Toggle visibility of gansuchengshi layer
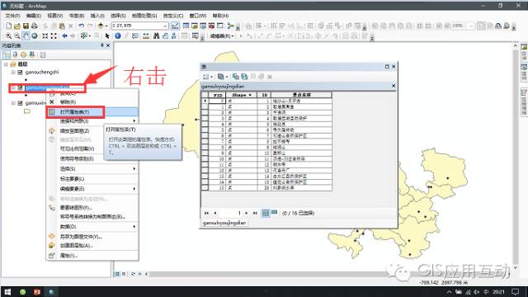528x297 pixels. [x=20, y=72]
